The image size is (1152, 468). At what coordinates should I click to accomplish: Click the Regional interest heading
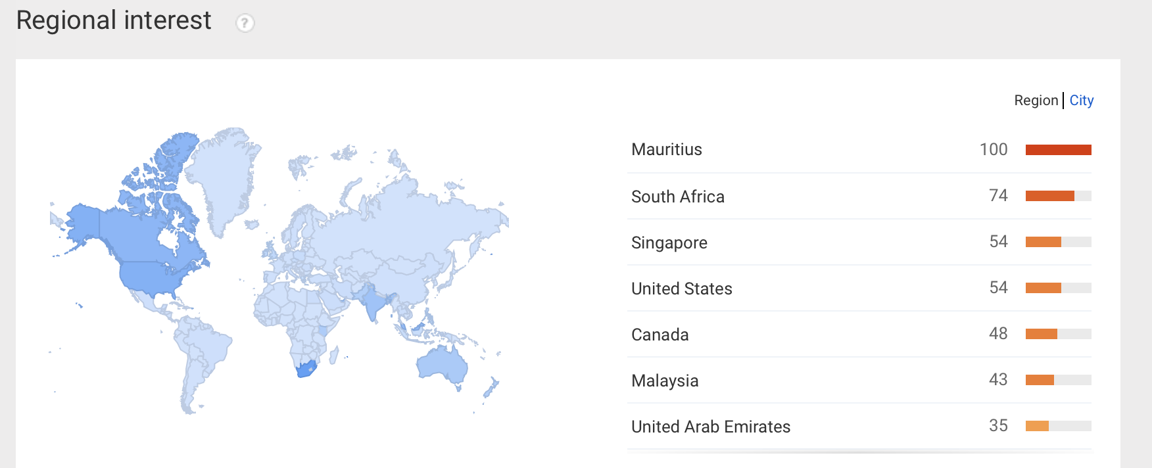click(x=114, y=20)
